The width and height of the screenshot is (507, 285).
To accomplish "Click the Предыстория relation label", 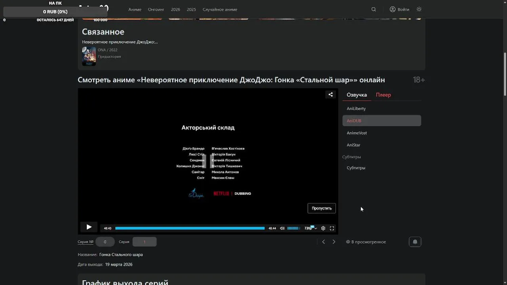I will [x=109, y=57].
